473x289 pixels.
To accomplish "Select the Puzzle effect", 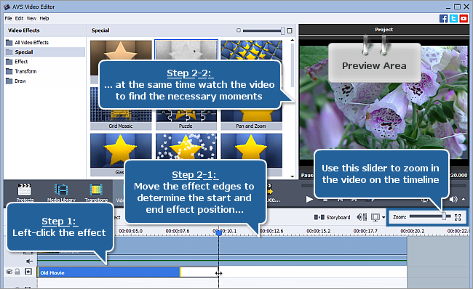I will coord(186,120).
